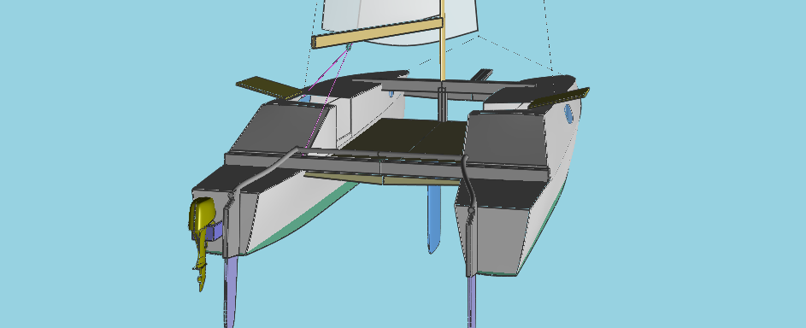806x328 pixels.
Task: Click the olive flat panel on left hull
Action: pyautogui.click(x=268, y=87)
